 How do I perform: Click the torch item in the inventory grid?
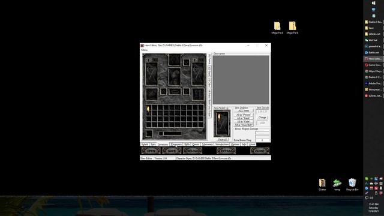[x=148, y=110]
